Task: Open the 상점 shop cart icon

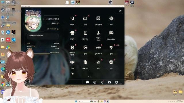Action: [x=85, y=18]
